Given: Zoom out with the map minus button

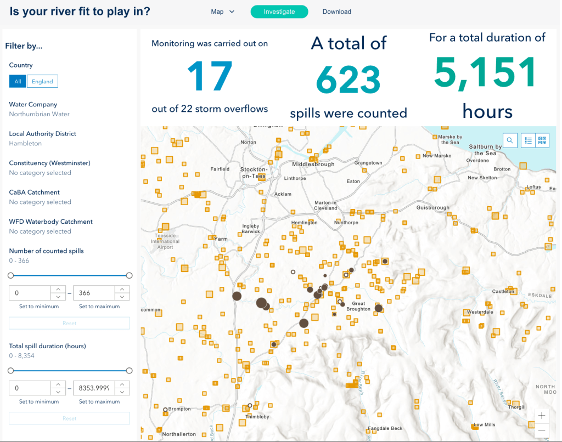Looking at the screenshot, I should click(542, 430).
